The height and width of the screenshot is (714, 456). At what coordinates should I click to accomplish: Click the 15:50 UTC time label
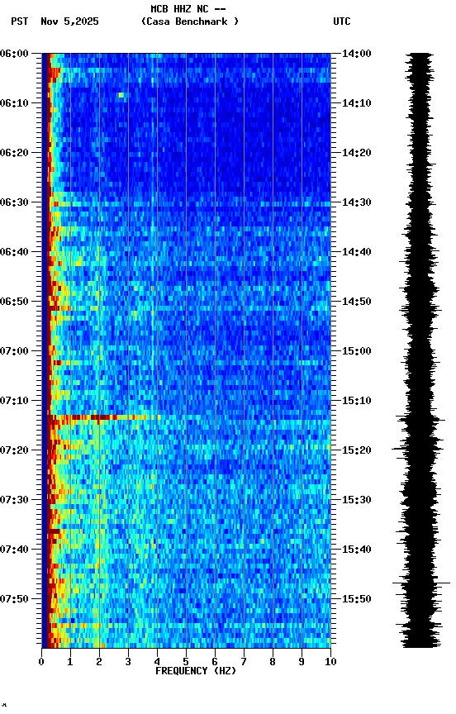(x=357, y=599)
